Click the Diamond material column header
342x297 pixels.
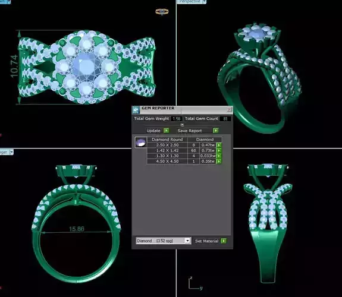pyautogui.click(x=205, y=140)
